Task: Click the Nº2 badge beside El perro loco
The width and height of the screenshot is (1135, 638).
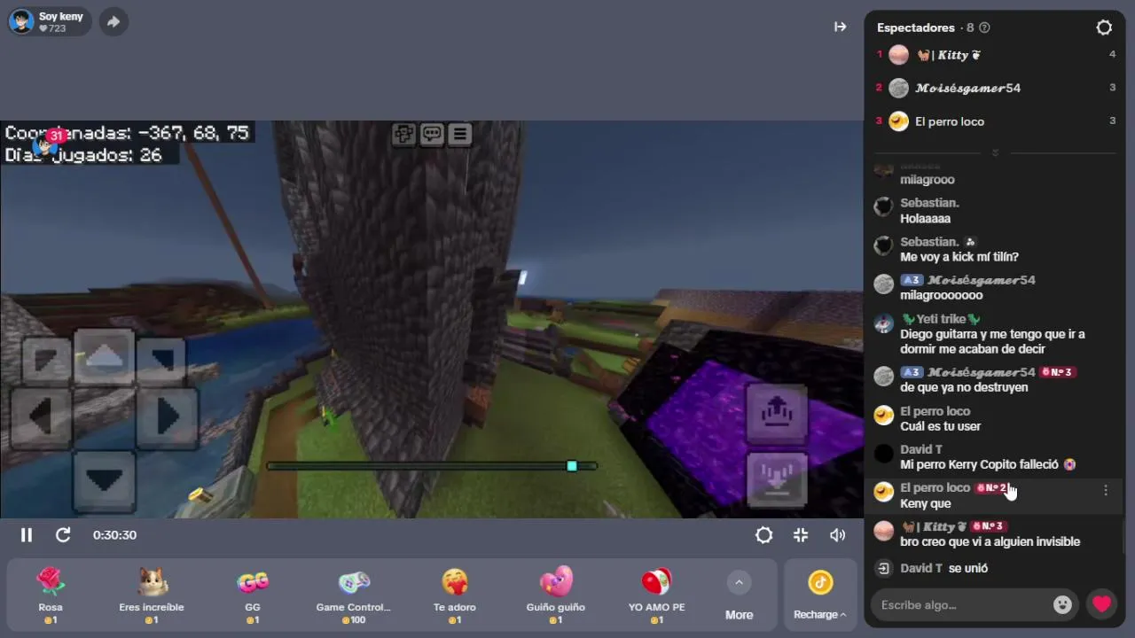Action: tap(991, 487)
